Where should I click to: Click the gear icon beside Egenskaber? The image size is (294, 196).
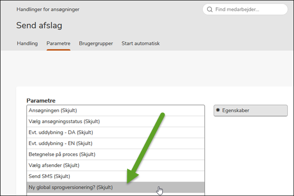(218, 110)
